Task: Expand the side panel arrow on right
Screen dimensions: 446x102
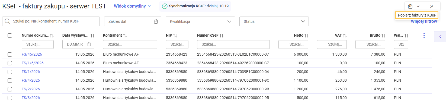Action: 440,37
